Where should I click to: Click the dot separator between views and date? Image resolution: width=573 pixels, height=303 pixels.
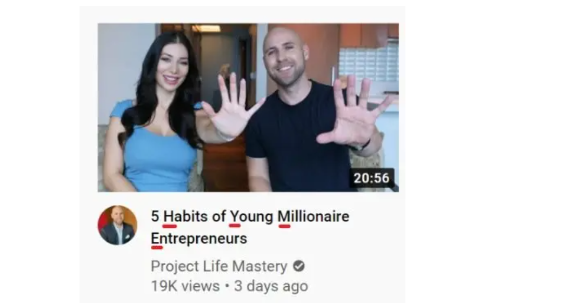(227, 286)
